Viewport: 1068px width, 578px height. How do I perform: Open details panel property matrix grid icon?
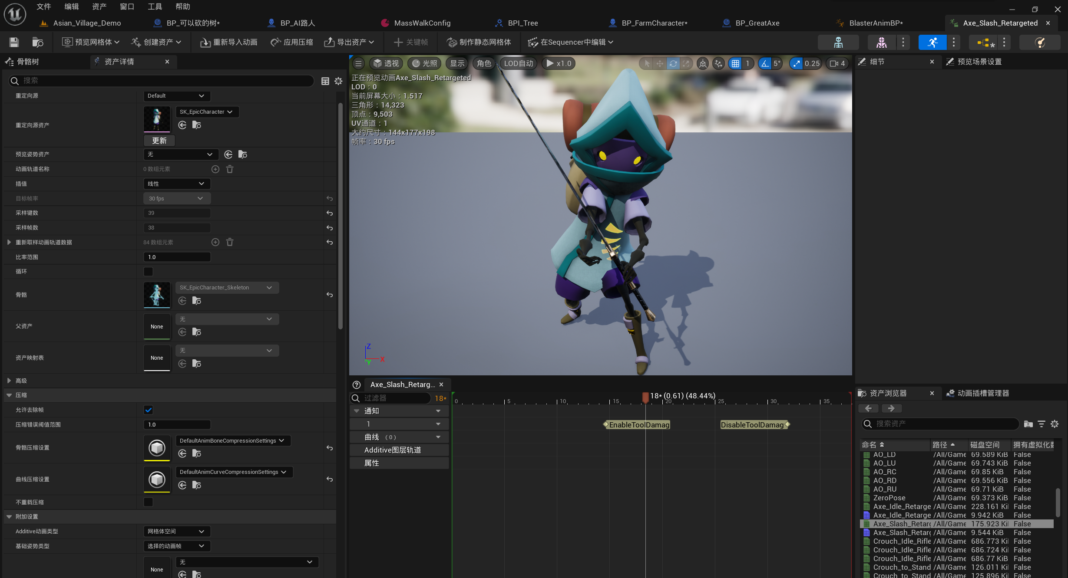pyautogui.click(x=325, y=81)
